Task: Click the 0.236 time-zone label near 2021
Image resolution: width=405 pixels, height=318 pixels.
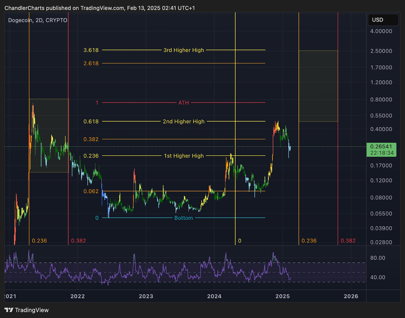Action: tap(39, 241)
